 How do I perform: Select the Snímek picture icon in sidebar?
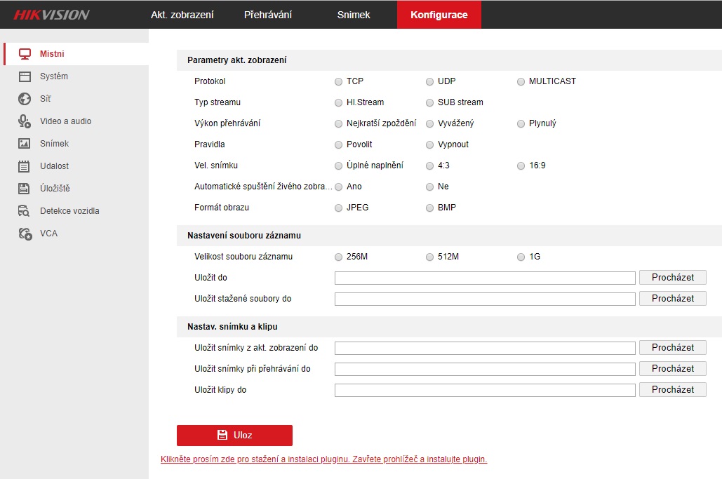[x=25, y=144]
